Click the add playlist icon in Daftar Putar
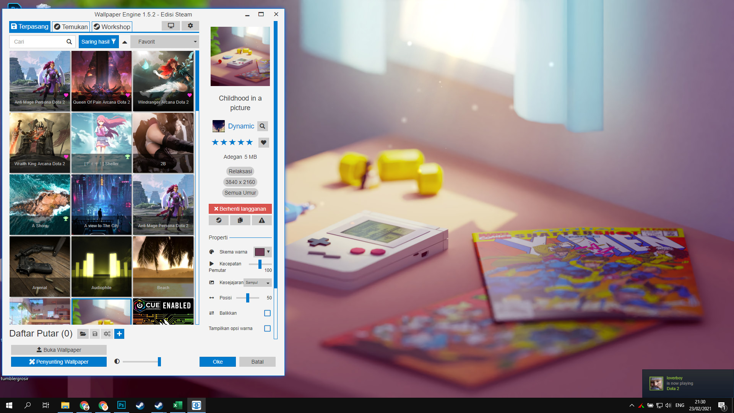The image size is (734, 413). pos(119,333)
